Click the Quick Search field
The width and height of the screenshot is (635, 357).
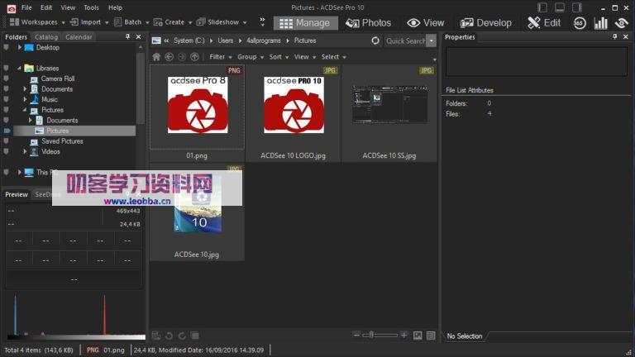tap(405, 40)
